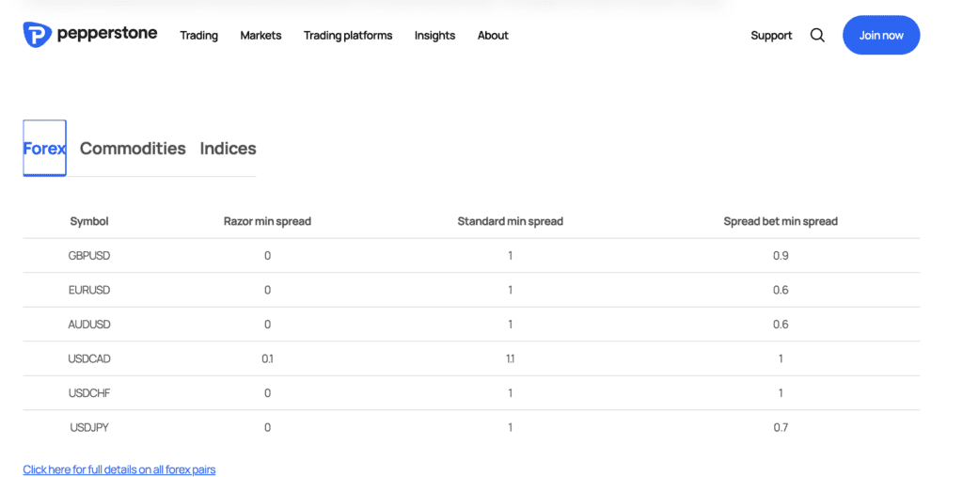Image resolution: width=963 pixels, height=477 pixels.
Task: Select the EURUSD symbol row
Action: [x=471, y=290]
